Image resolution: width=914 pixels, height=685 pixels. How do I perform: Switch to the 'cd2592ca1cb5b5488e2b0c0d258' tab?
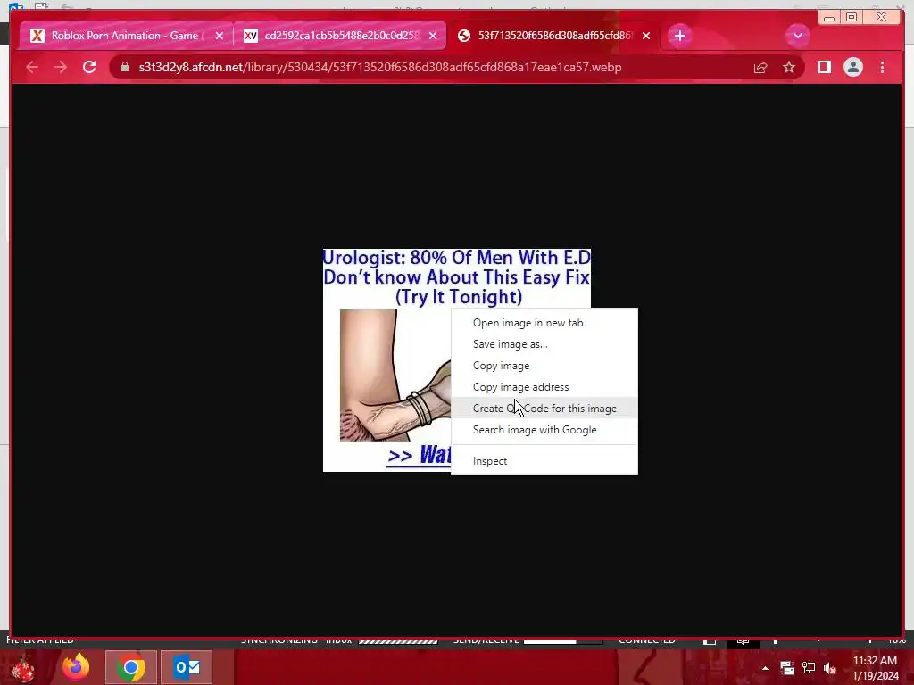click(340, 36)
